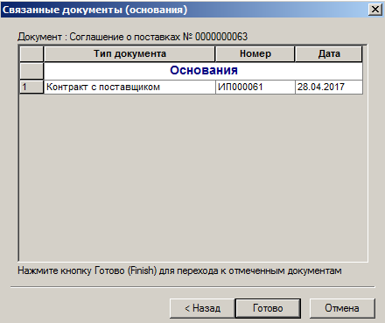385x323 pixels.
Task: Click the Тип документа column header
Action: tap(129, 53)
